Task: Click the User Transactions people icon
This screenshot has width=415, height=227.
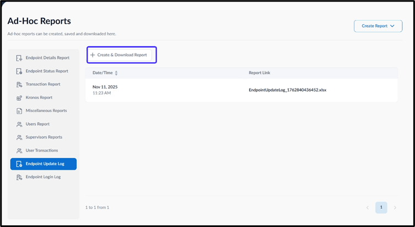Action: [19, 151]
